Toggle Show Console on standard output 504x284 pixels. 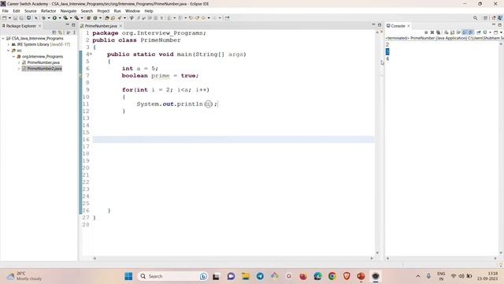[x=465, y=32]
